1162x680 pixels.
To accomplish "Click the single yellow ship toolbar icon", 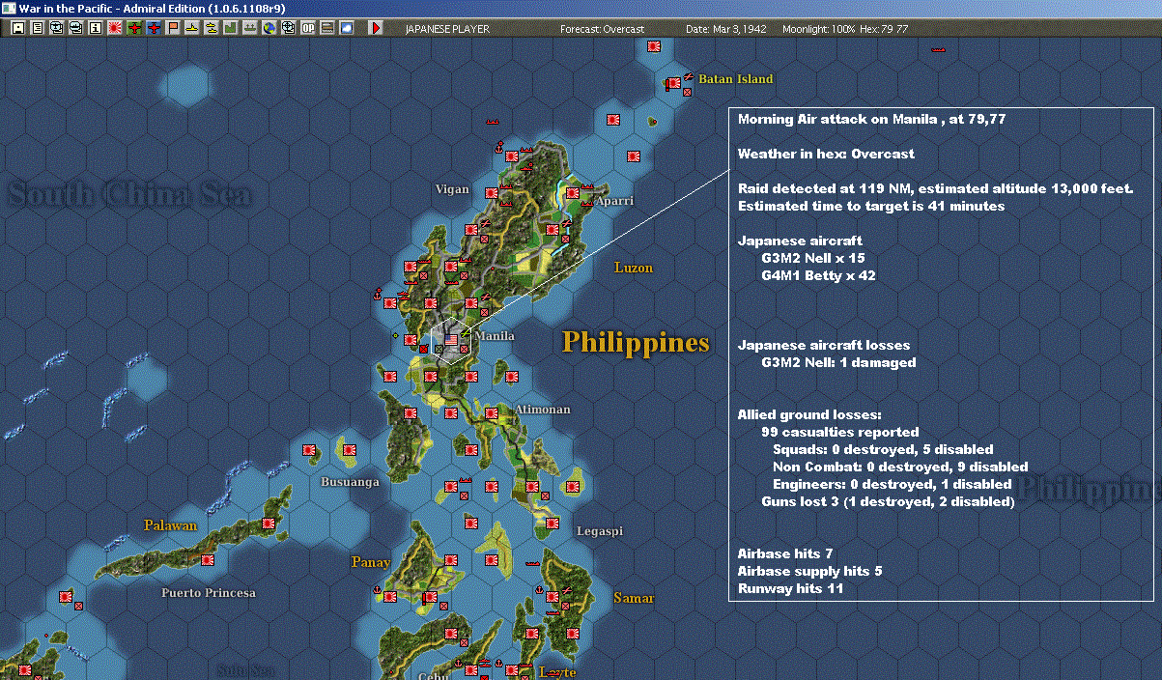I will pos(192,28).
